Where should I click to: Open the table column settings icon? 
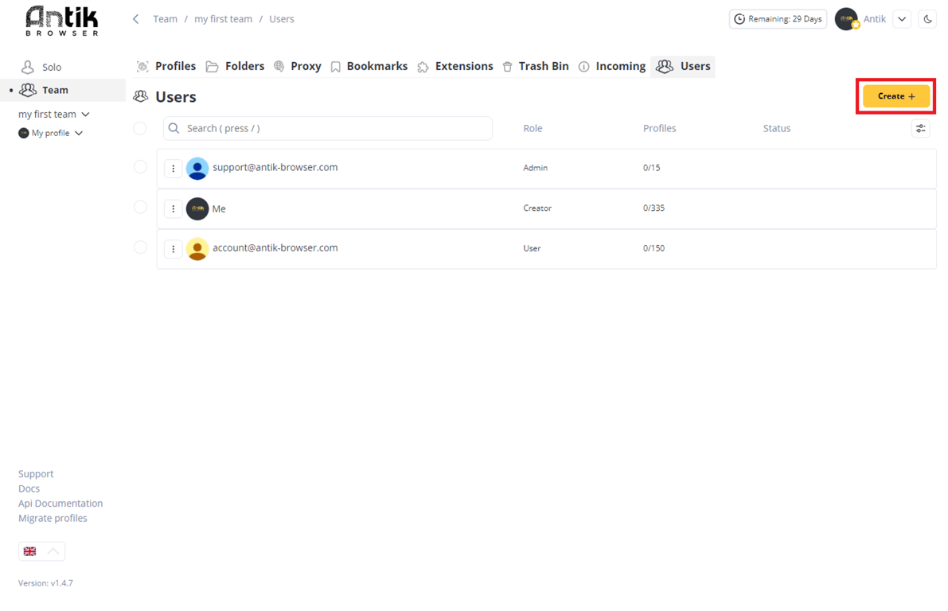point(920,128)
